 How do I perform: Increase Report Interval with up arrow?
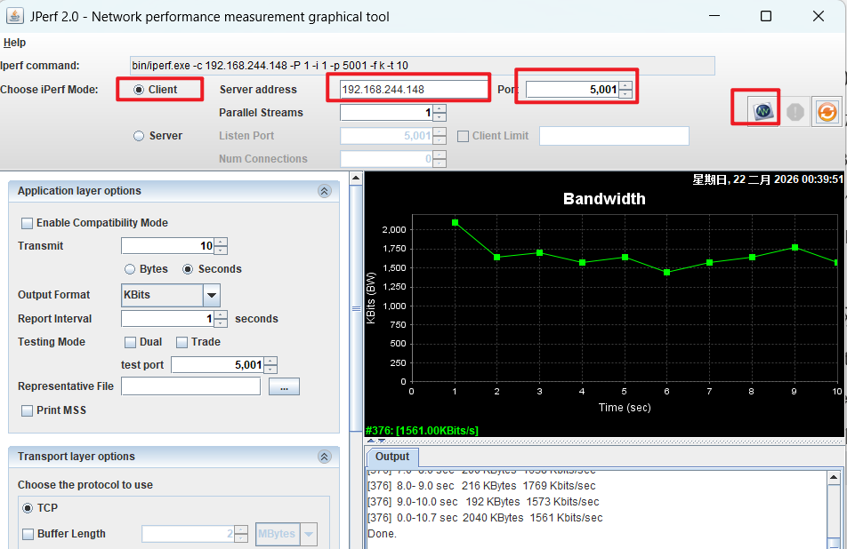(221, 314)
